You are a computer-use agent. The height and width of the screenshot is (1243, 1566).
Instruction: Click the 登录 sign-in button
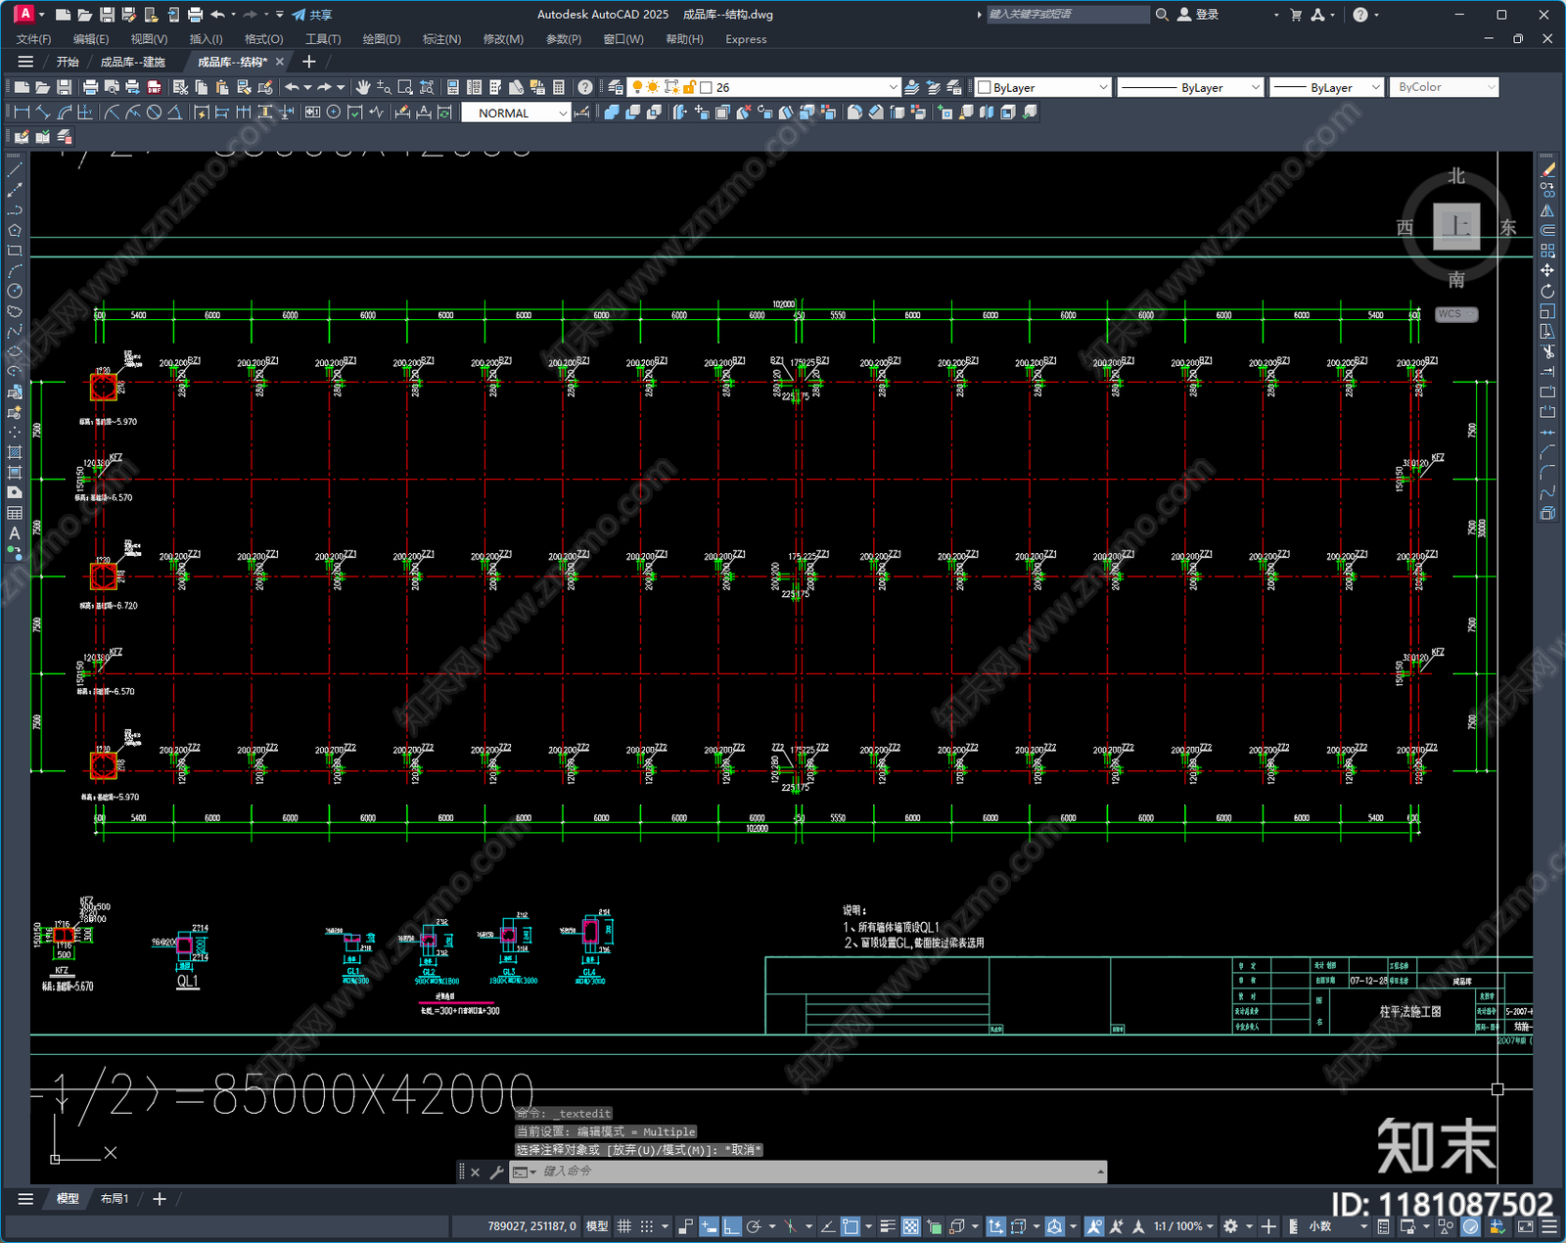tap(1198, 15)
